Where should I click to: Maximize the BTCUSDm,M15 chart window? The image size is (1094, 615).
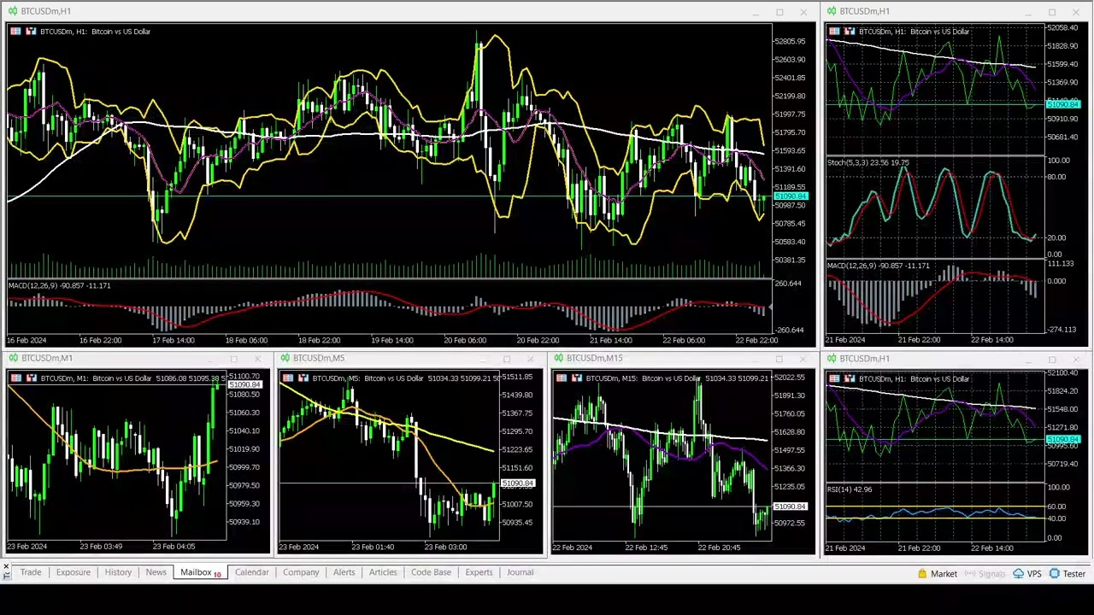[779, 359]
